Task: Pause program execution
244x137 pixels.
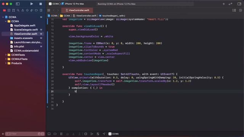Action: coord(61,134)
